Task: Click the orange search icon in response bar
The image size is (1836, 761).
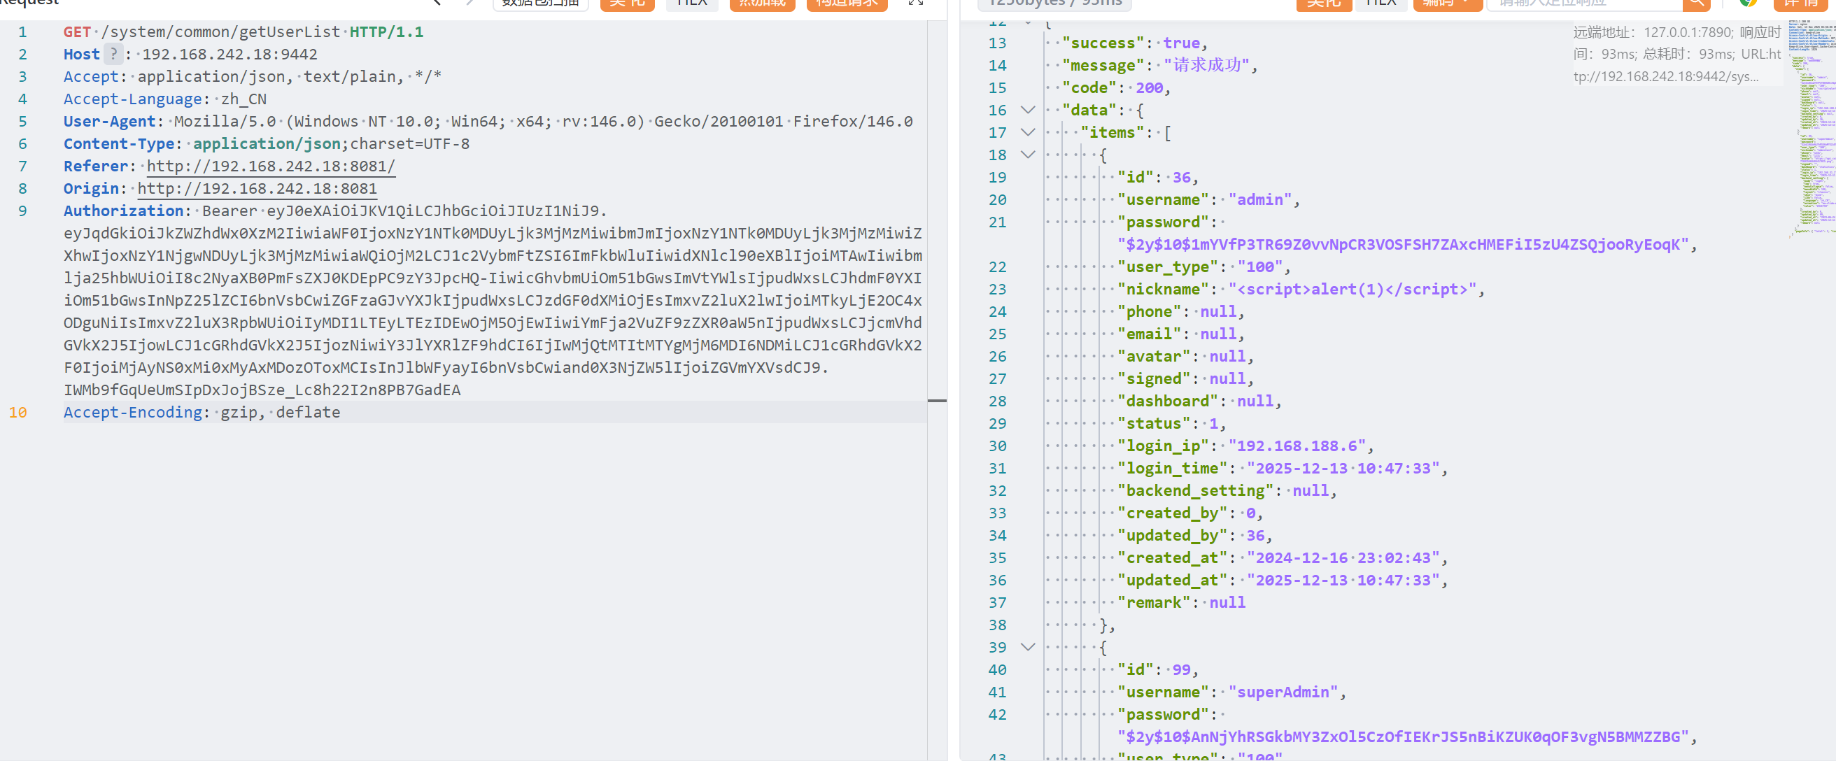Action: [1695, 3]
